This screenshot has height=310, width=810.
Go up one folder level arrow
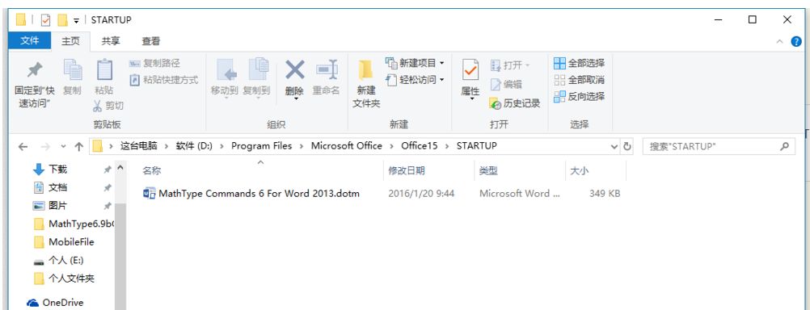[x=78, y=146]
